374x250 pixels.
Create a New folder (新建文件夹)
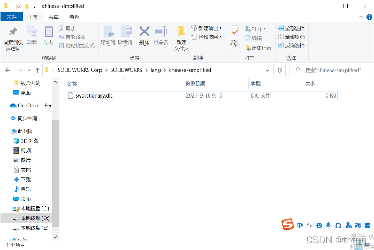click(181, 38)
